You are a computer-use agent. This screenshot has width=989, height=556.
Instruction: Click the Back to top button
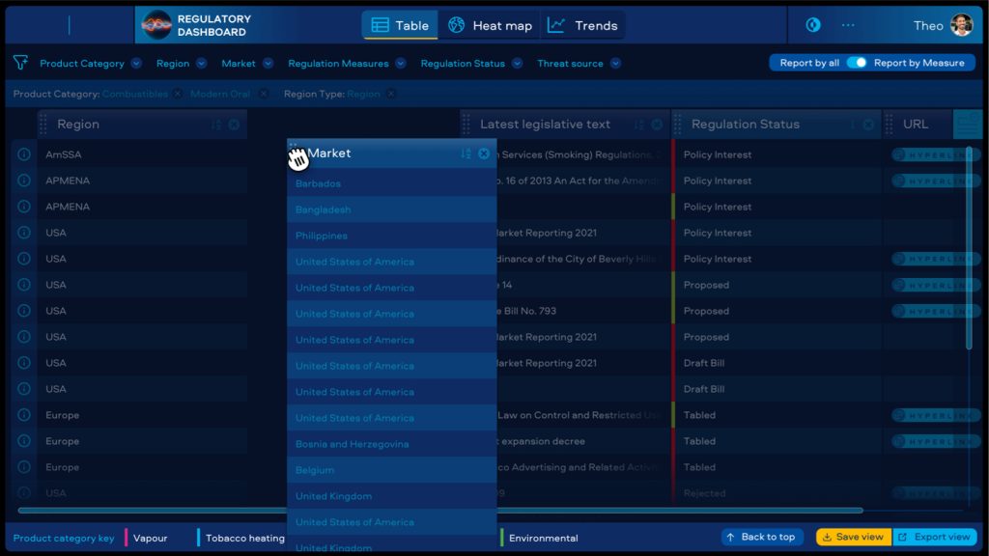762,537
